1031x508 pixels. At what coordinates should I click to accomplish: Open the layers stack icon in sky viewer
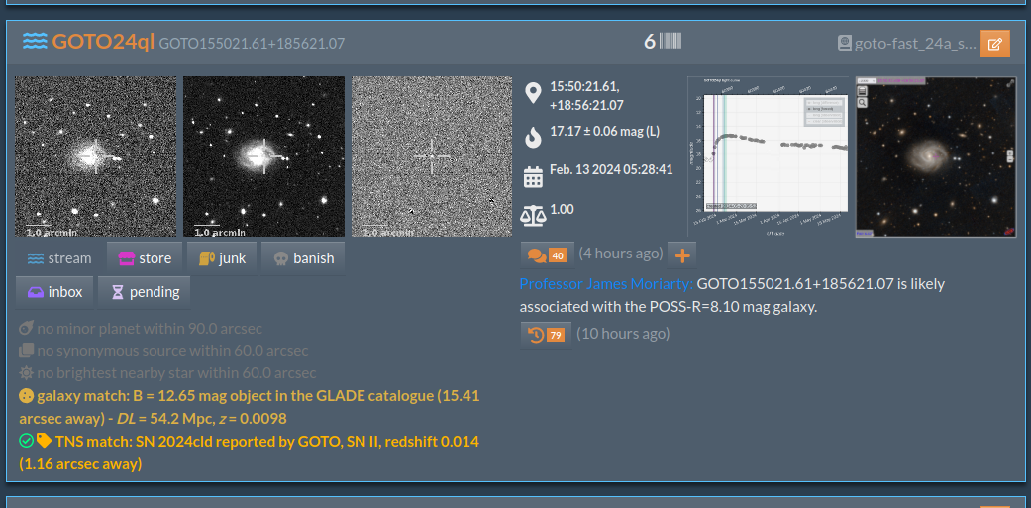coord(862,91)
